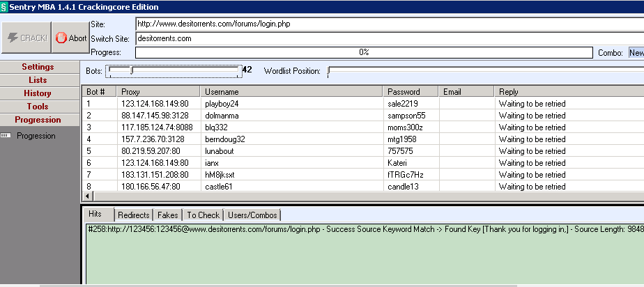Click bot number 8 in the Bot # column
644x287 pixels.
click(89, 187)
